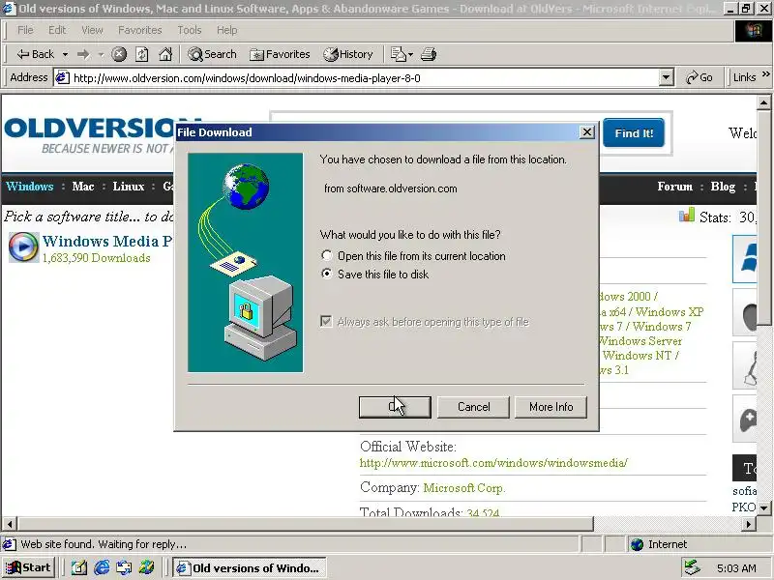The image size is (774, 580).
Task: Toggle Always ask before opening checkbox
Action: pos(326,322)
